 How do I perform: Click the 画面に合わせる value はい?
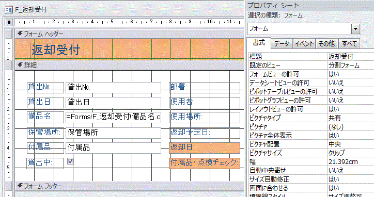350,188
